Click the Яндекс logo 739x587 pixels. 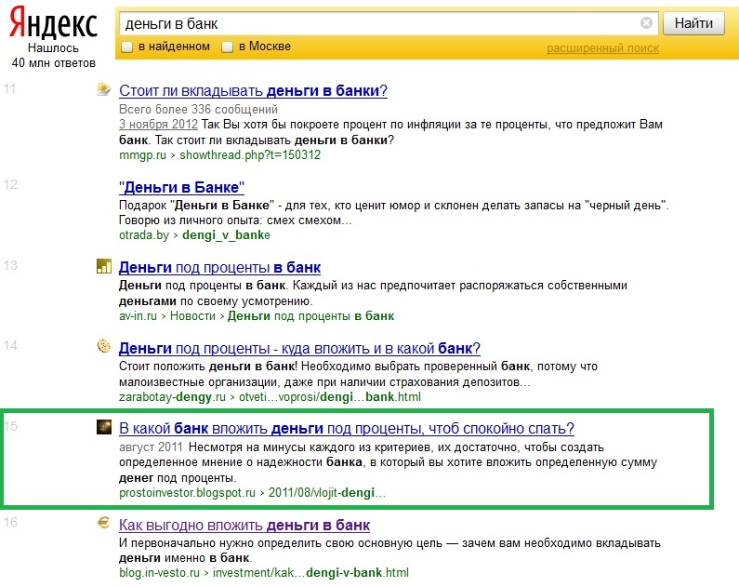[x=53, y=22]
